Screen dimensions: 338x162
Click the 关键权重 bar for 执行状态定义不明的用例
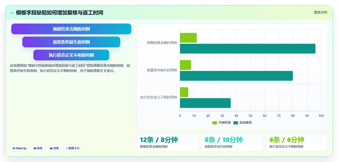(184, 92)
